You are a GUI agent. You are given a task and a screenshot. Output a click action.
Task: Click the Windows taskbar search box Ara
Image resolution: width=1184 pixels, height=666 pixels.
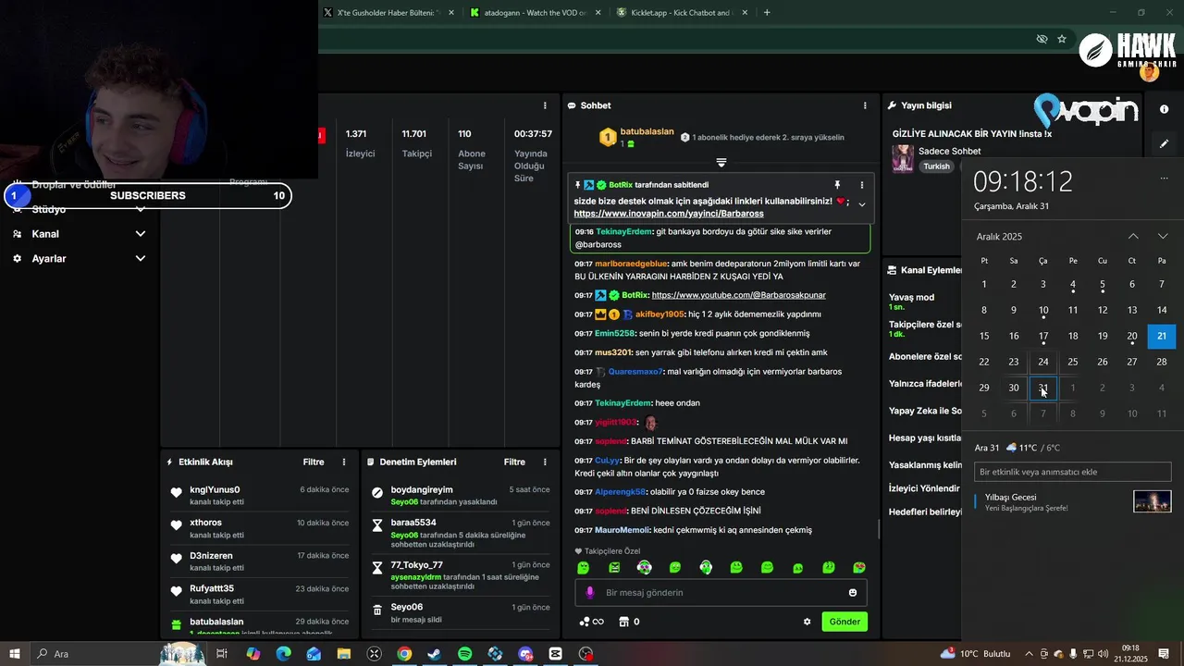(117, 654)
